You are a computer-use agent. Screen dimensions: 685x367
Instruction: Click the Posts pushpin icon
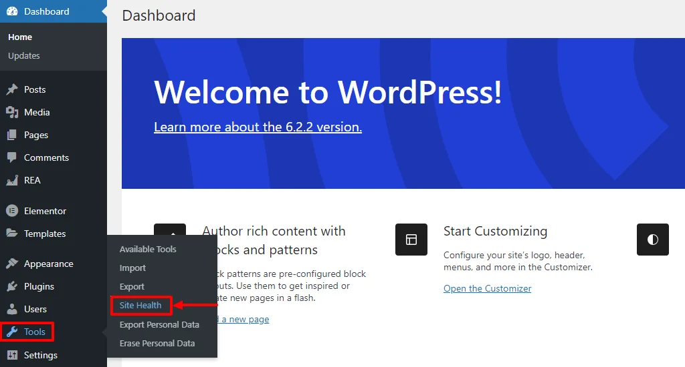pyautogui.click(x=12, y=89)
